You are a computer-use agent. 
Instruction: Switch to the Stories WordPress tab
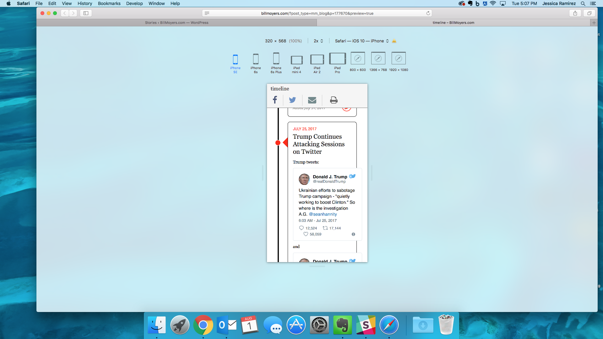tap(177, 23)
